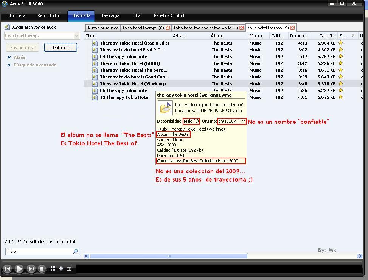Click audio icon of 05 Therapy row
Viewport: 368px width, 280px height.
point(95,91)
